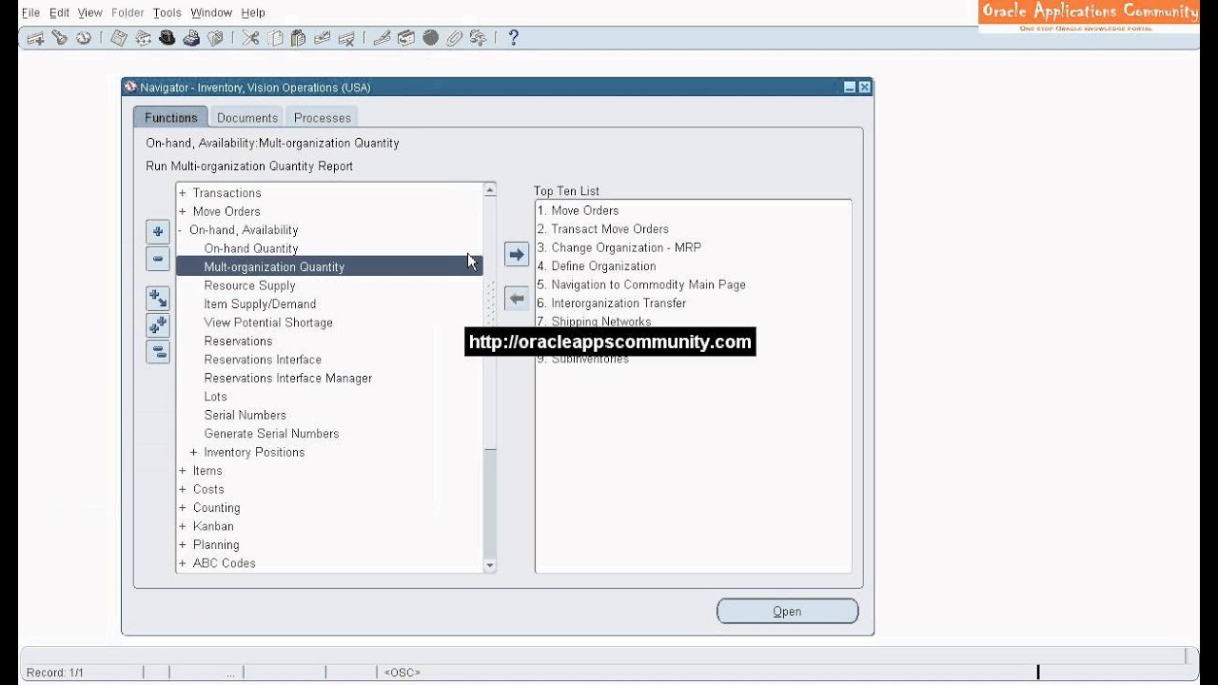Open the Edit menu
Viewport: 1218px width, 685px height.
click(x=59, y=12)
